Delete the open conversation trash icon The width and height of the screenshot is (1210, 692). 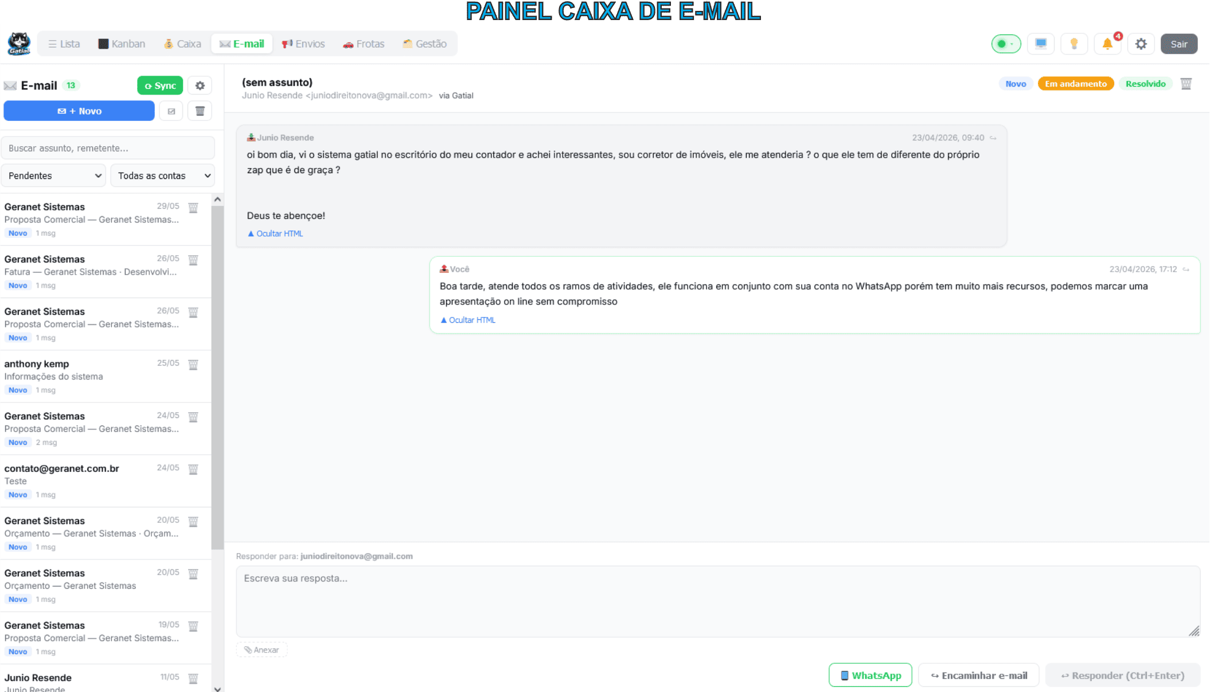[1186, 84]
